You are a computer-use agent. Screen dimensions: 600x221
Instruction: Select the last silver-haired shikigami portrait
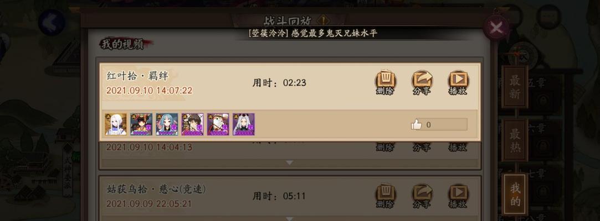[244, 124]
